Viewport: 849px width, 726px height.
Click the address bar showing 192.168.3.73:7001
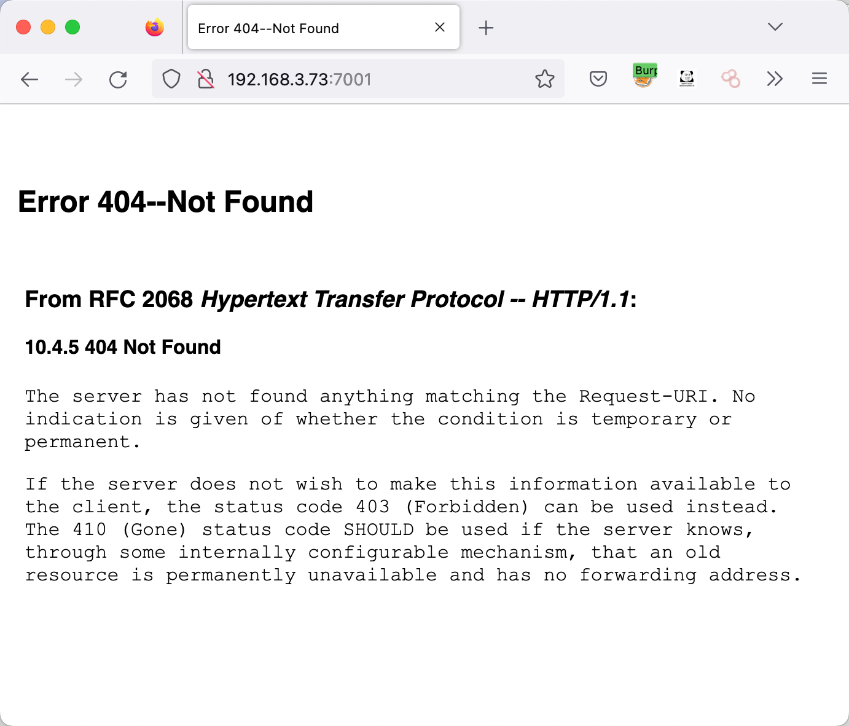point(369,79)
